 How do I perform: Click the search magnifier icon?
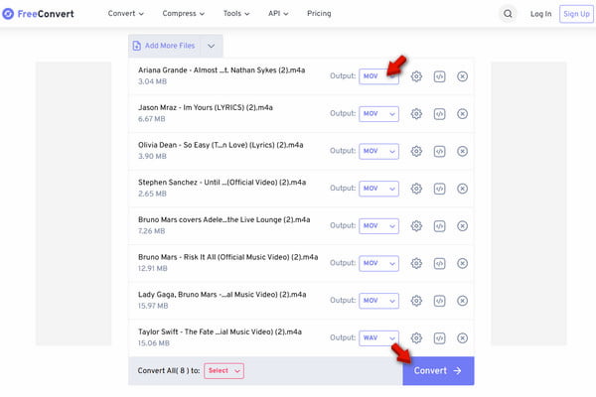pyautogui.click(x=508, y=14)
